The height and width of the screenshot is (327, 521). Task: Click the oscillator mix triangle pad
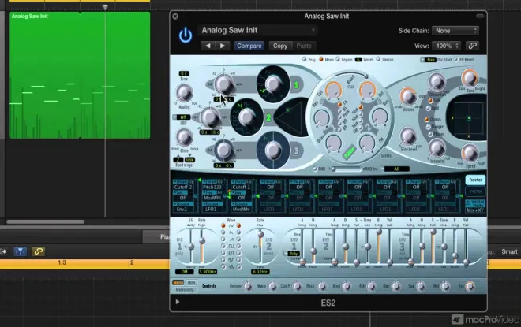click(291, 117)
